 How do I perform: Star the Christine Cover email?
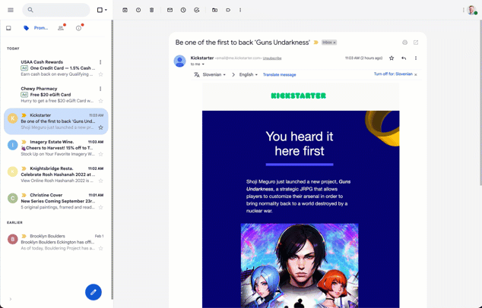pyautogui.click(x=100, y=208)
